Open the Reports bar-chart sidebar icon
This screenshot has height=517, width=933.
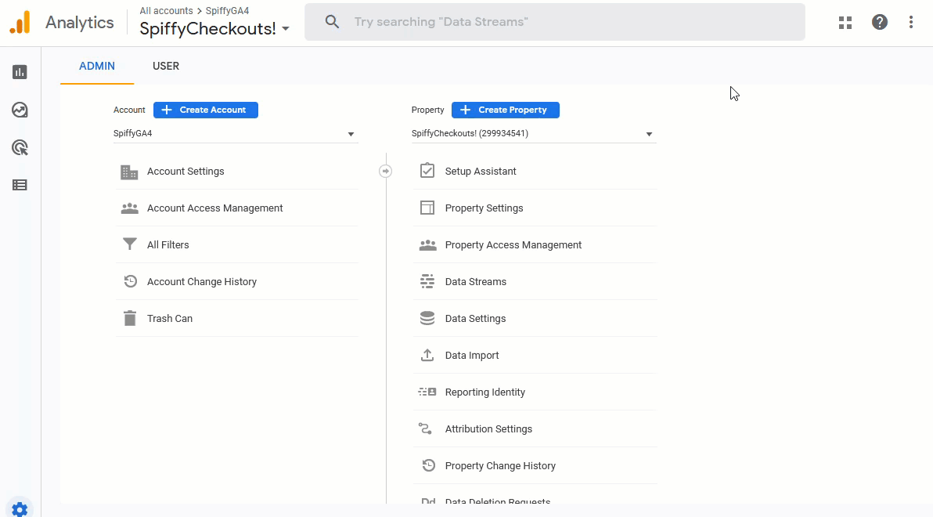[x=20, y=72]
